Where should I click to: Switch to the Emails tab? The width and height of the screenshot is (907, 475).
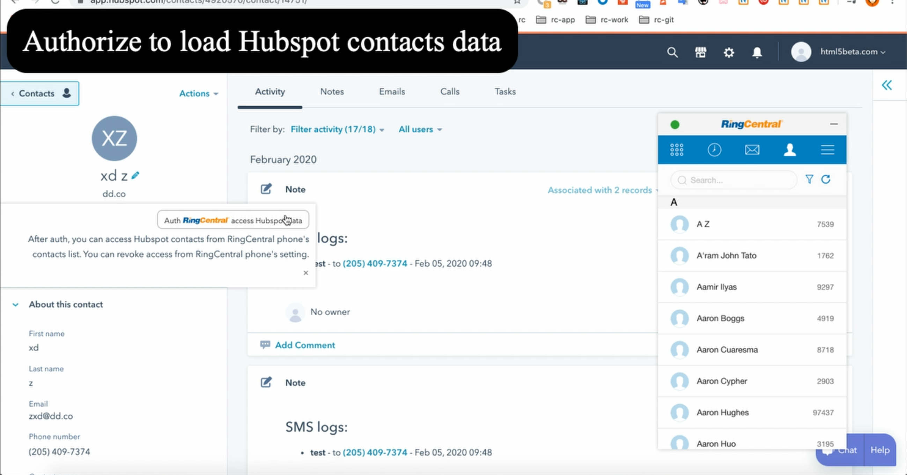[x=392, y=91]
